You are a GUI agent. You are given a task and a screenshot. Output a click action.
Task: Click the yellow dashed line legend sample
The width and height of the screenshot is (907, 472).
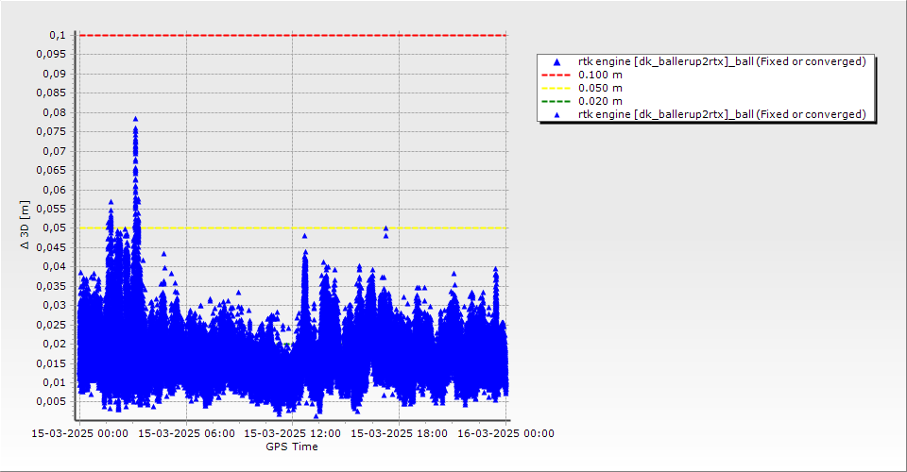(x=556, y=89)
